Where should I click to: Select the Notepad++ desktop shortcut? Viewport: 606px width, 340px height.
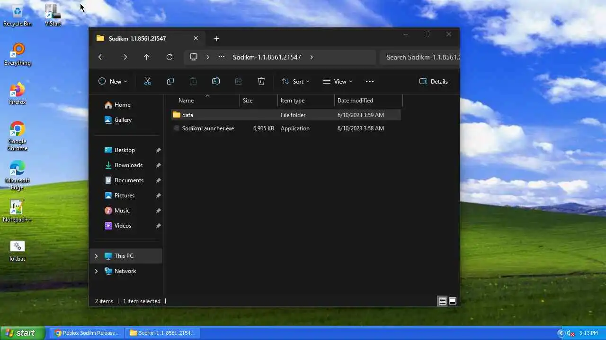18,211
